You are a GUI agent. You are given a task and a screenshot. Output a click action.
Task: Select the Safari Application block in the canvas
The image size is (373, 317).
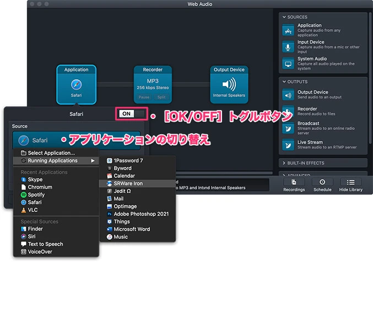76,84
